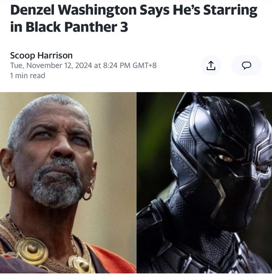Click the word "Starring" in the headline
Viewport: 272px width, 277px height.
point(230,10)
